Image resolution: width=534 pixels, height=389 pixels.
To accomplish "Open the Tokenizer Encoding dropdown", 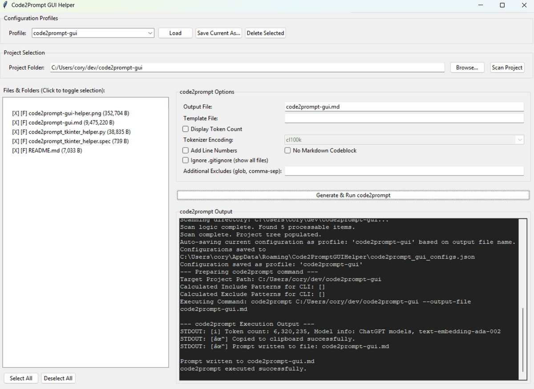I will (520, 140).
